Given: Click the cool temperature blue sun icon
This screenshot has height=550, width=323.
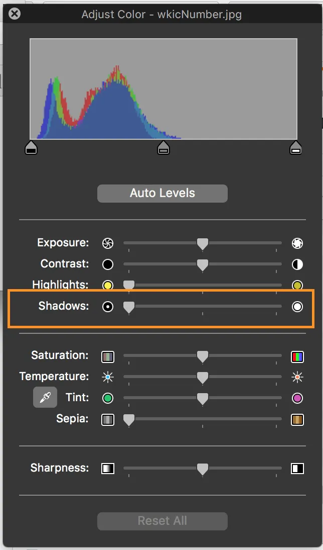Looking at the screenshot, I should click(108, 377).
